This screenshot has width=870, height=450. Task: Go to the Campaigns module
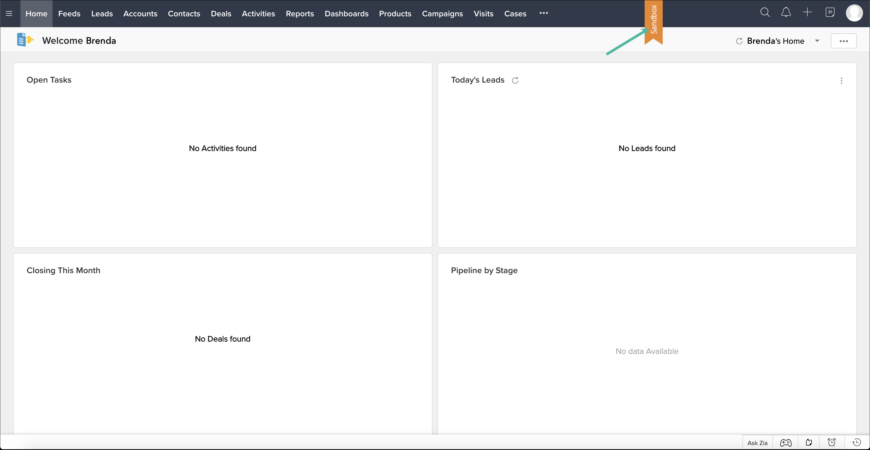[442, 13]
